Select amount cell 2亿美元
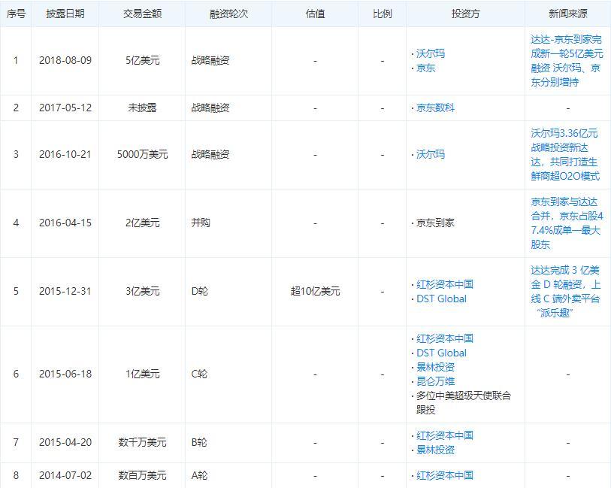The width and height of the screenshot is (611, 488). [142, 223]
